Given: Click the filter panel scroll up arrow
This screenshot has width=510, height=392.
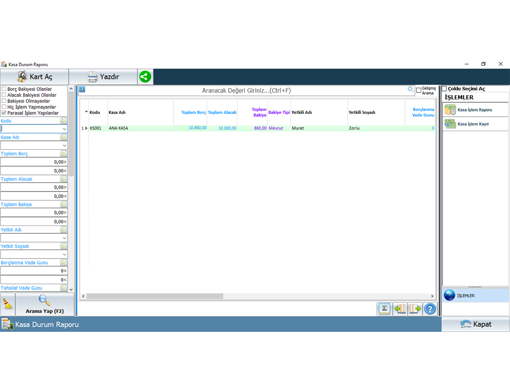Looking at the screenshot, I should pos(71,88).
